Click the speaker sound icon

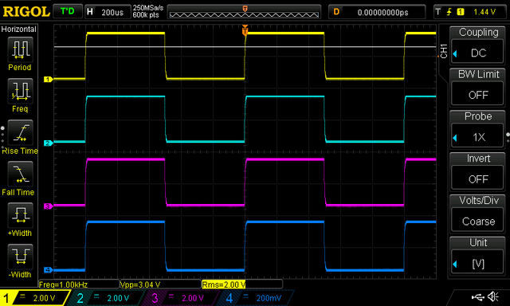pyautogui.click(x=493, y=296)
